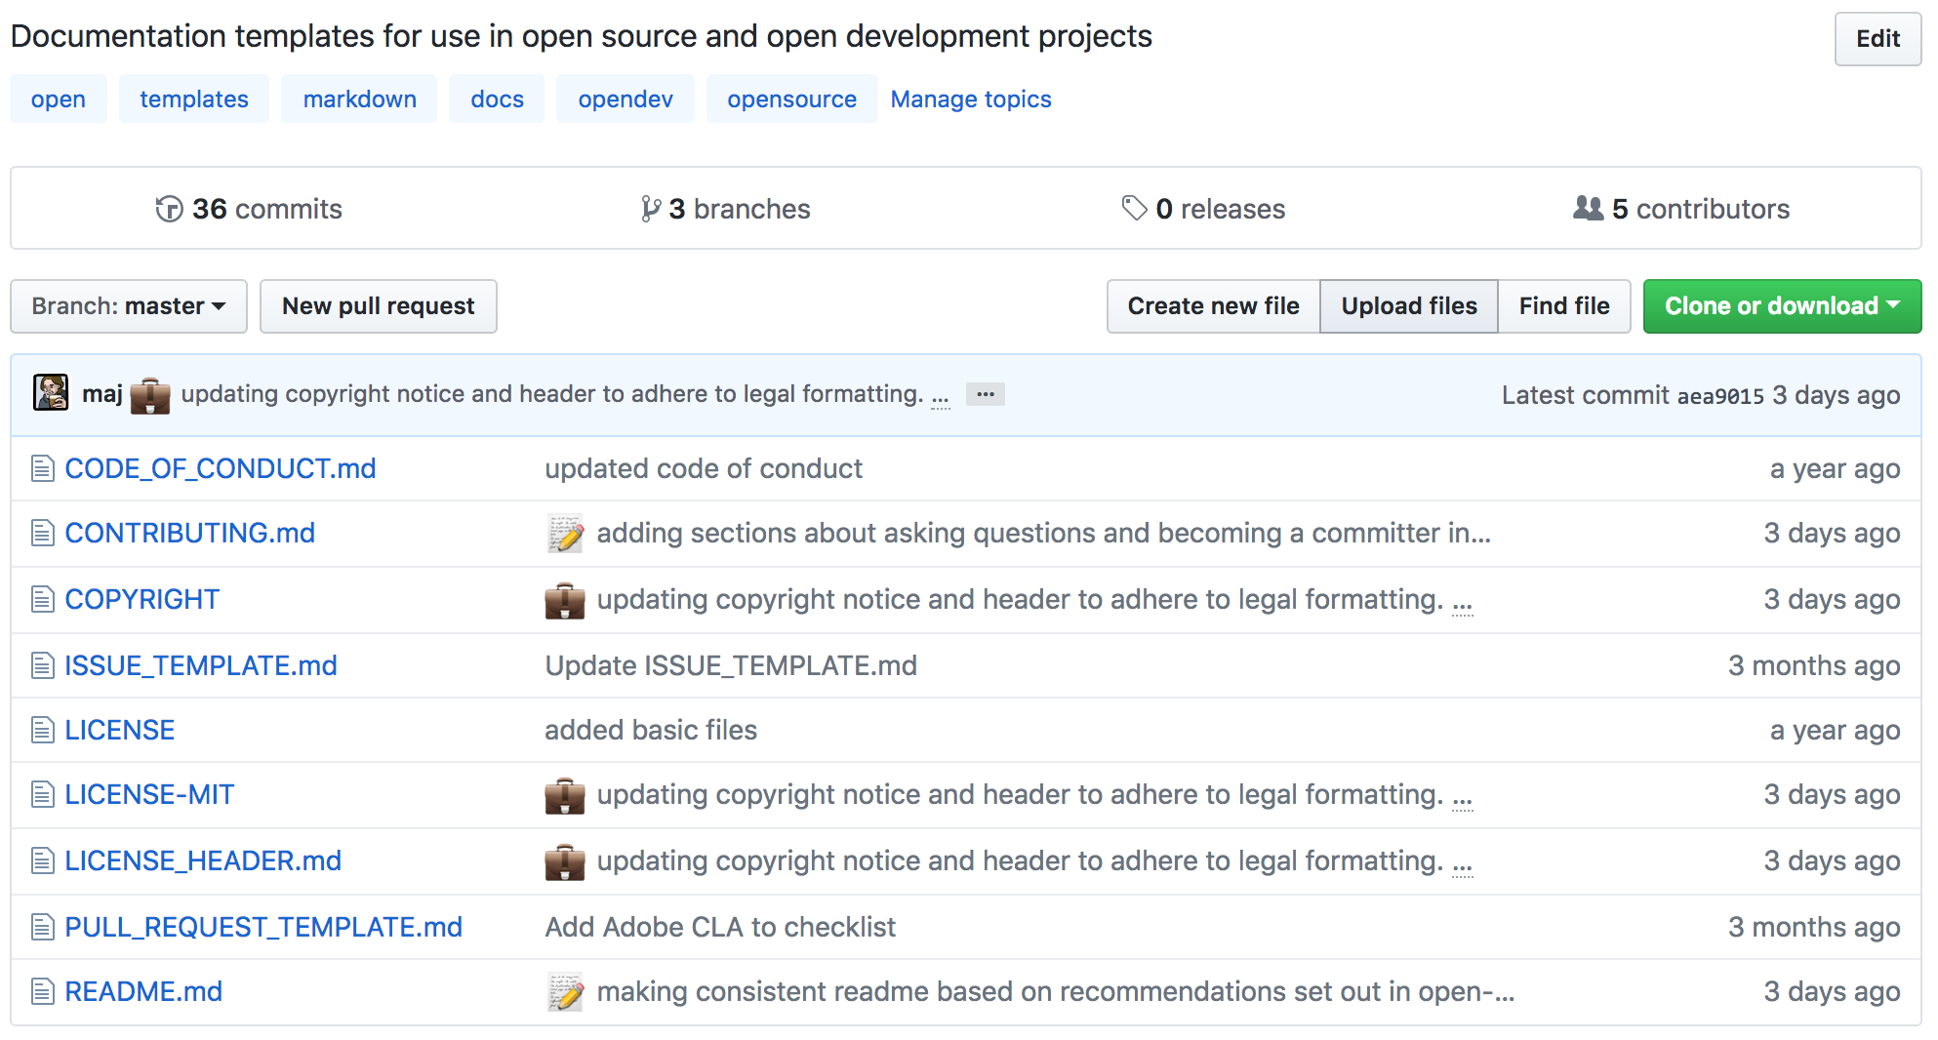This screenshot has height=1040, width=1938.
Task: Click the tag icon beside "0 releases"
Action: (1132, 208)
